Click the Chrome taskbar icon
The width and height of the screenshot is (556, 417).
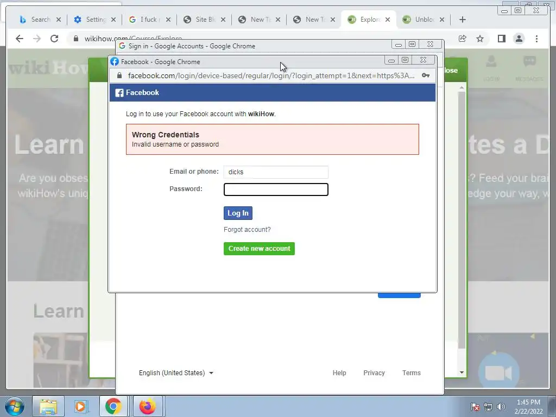click(x=113, y=406)
